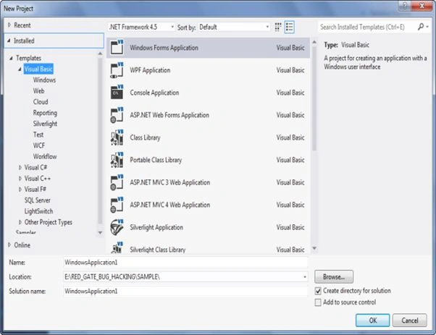Click the ASP.NET Web Forms Application icon
Screen dimensions: 436x335
coord(117,115)
